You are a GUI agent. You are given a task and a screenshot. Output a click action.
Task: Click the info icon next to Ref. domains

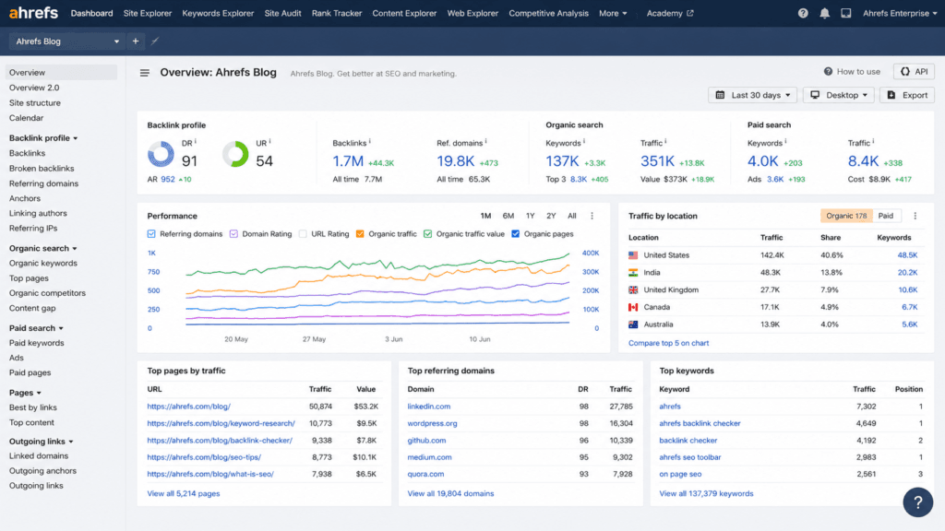click(485, 141)
